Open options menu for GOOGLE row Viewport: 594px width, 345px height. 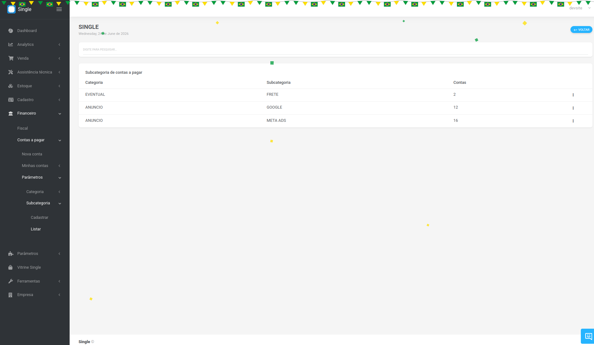pos(573,108)
